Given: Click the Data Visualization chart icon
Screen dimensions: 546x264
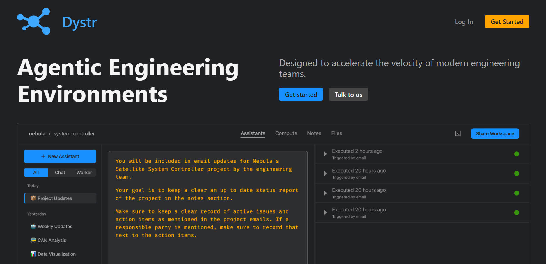Looking at the screenshot, I should tap(33, 254).
